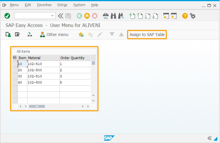Open the Favorites menu
This screenshot has width=220, height=143.
pos(44,5)
